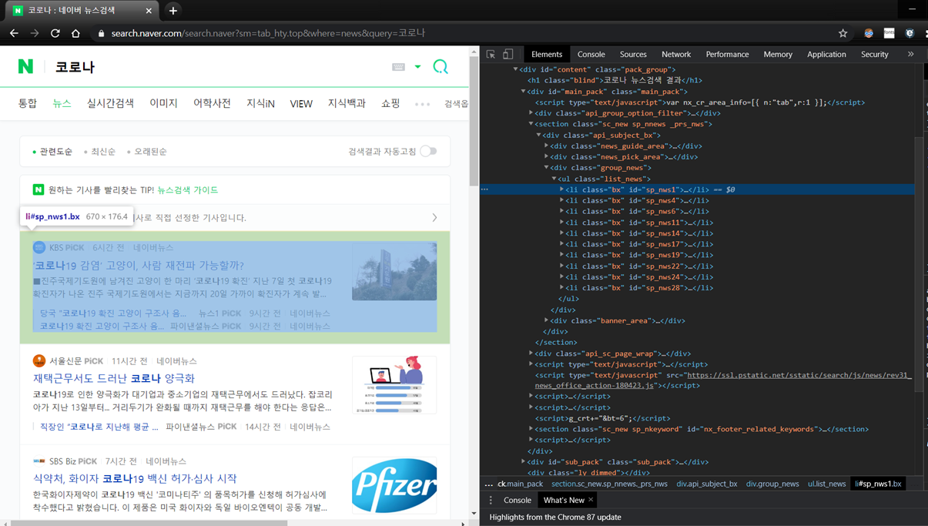
Task: Open article 재택근무서도 드러난 코로나 양극화
Action: click(x=114, y=378)
